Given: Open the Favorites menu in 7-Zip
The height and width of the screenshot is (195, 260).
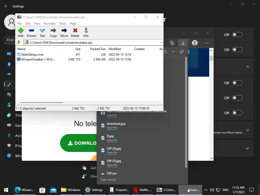Looking at the screenshot, I should click(50, 24).
